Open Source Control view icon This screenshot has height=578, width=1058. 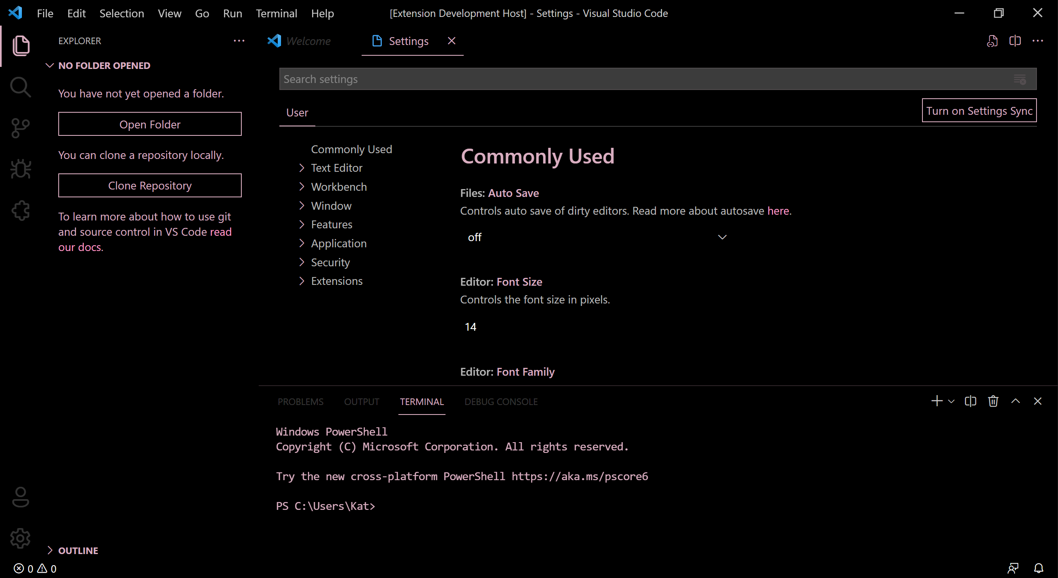point(20,128)
